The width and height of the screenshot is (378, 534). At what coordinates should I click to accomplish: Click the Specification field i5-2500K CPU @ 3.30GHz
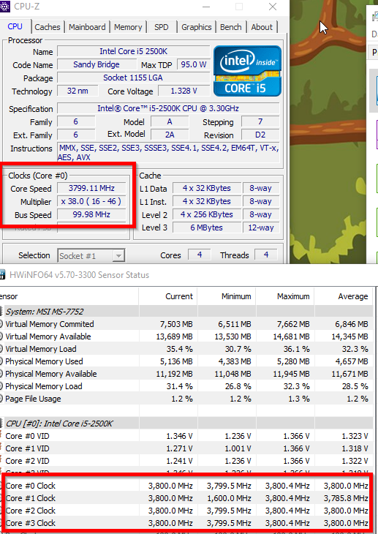tap(168, 108)
